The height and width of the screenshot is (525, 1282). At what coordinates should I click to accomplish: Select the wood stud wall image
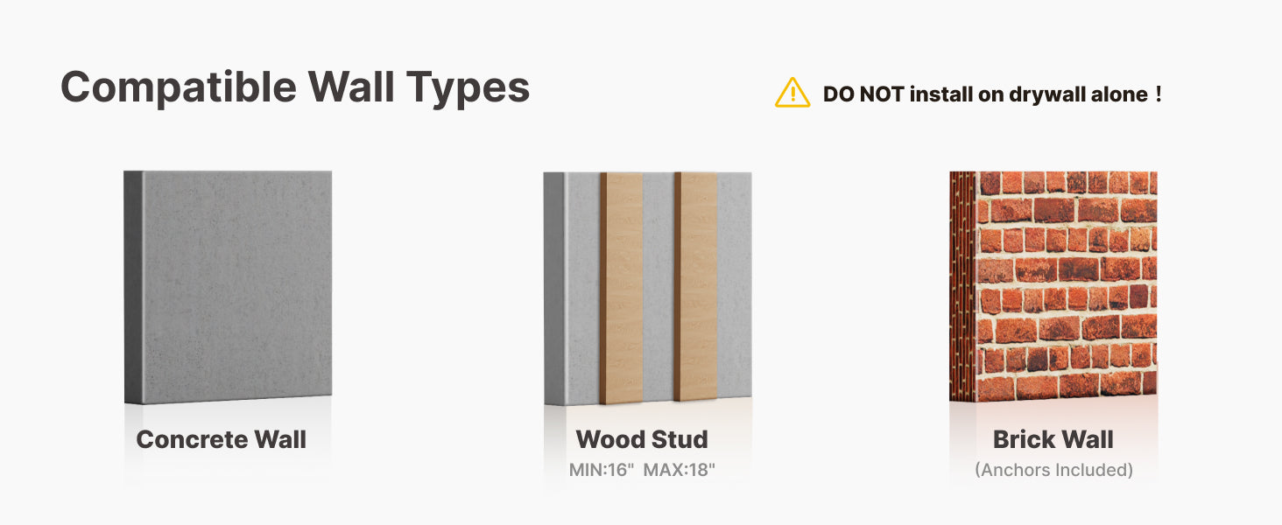click(647, 288)
